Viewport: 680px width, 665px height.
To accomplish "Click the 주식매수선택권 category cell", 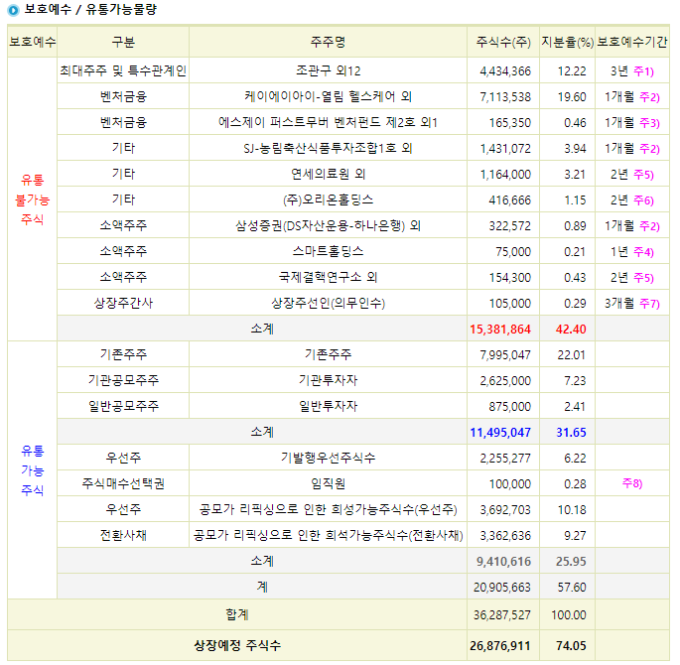I will coord(124,483).
